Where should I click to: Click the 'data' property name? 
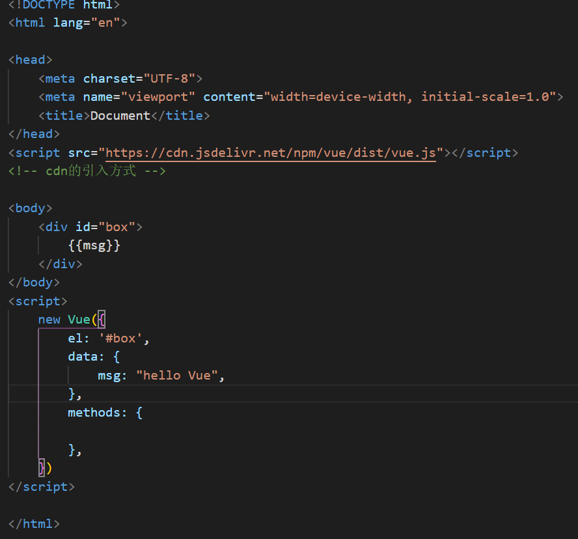click(83, 357)
